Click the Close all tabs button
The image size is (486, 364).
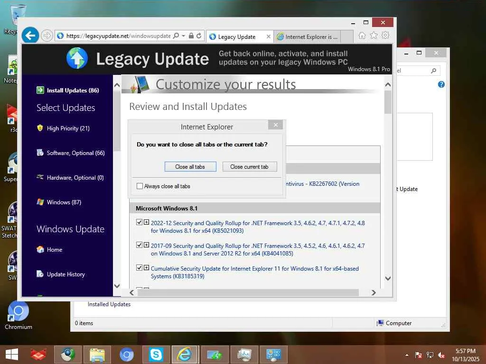coord(190,166)
